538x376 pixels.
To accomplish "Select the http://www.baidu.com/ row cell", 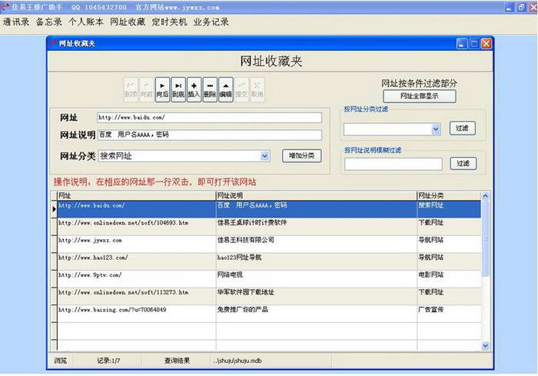I will point(137,209).
